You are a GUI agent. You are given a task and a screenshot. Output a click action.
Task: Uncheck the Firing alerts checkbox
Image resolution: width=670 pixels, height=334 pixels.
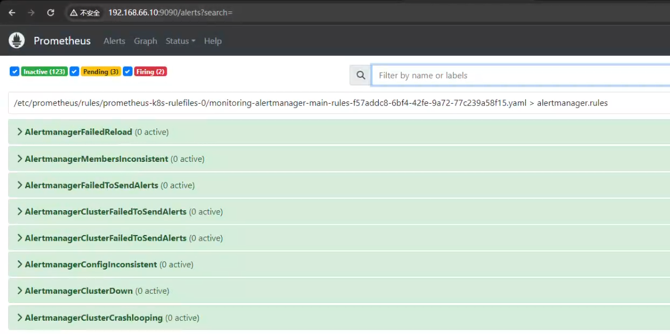coord(128,71)
